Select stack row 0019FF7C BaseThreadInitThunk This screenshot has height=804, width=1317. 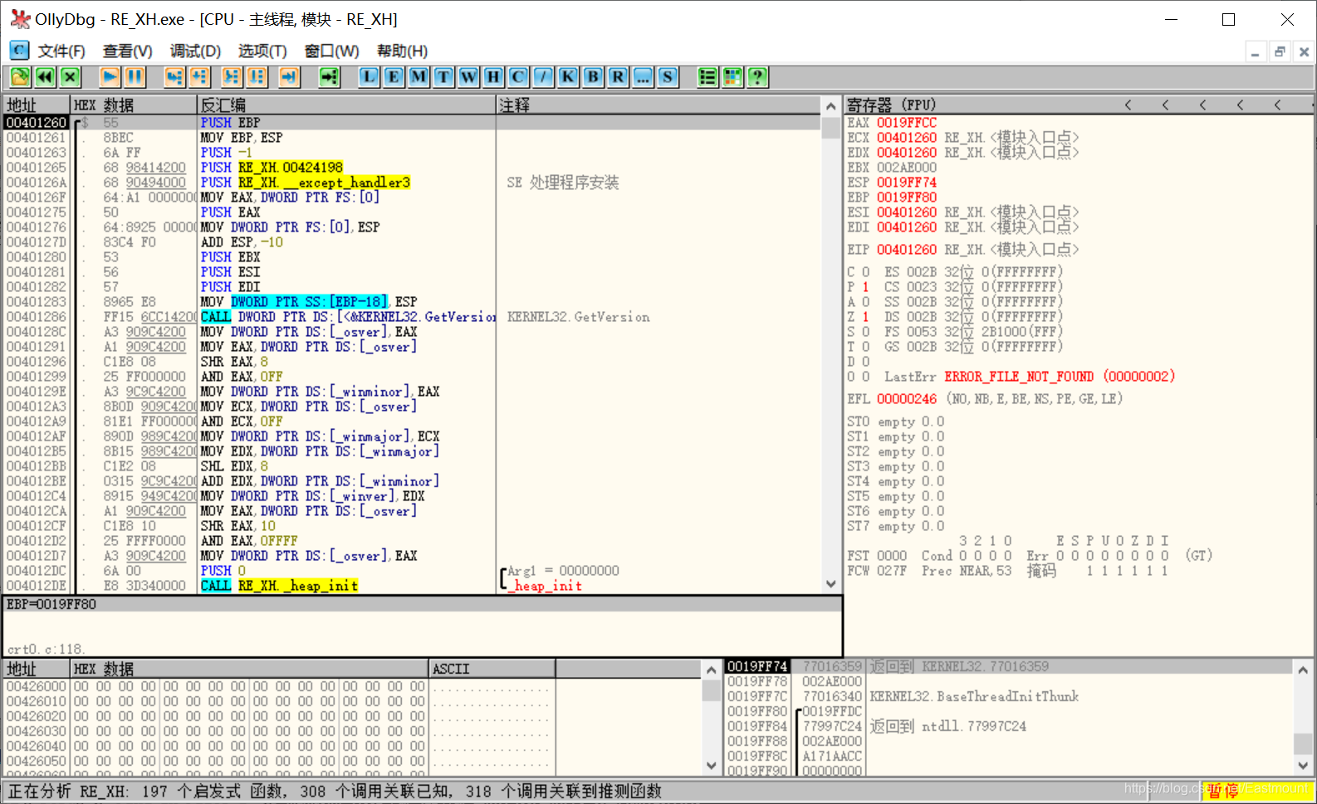pyautogui.click(x=1009, y=697)
